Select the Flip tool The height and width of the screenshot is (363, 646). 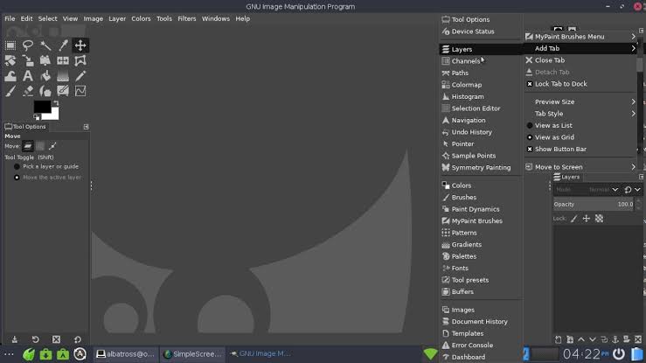(63, 60)
